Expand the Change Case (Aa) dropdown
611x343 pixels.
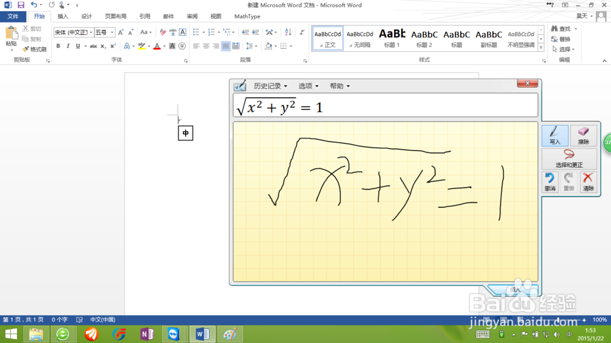coord(146,32)
